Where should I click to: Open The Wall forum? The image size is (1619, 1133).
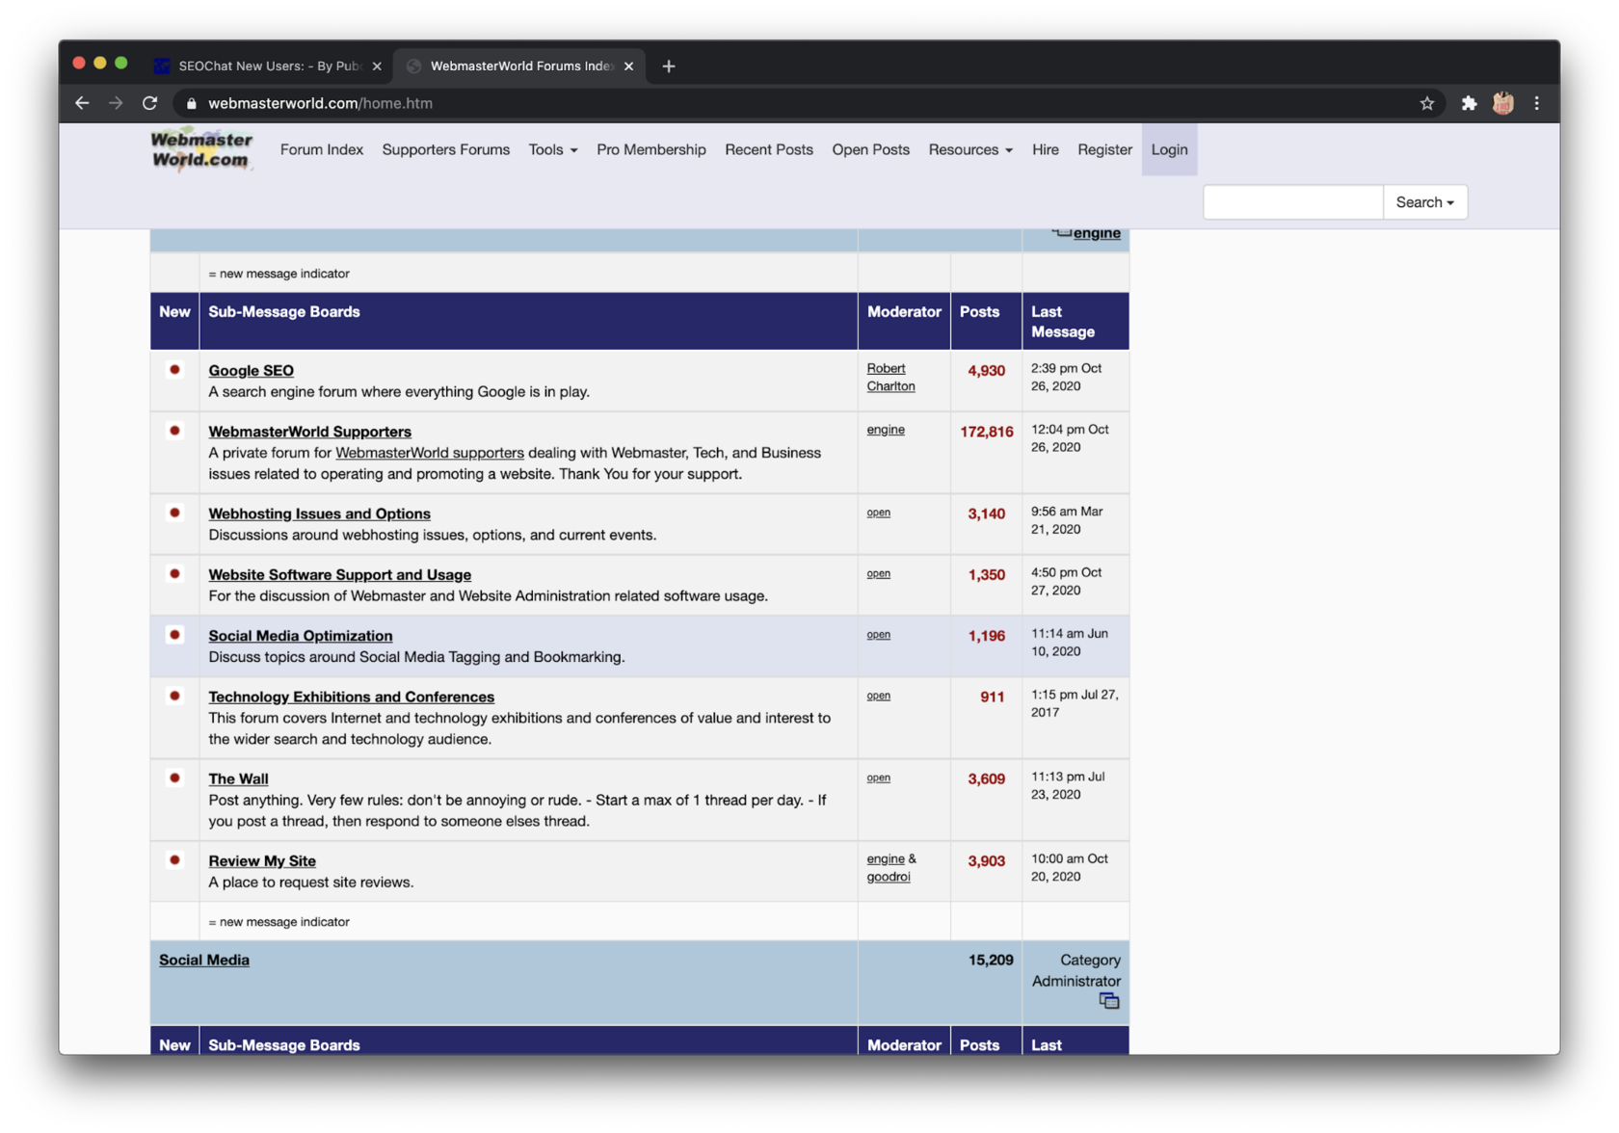point(238,778)
